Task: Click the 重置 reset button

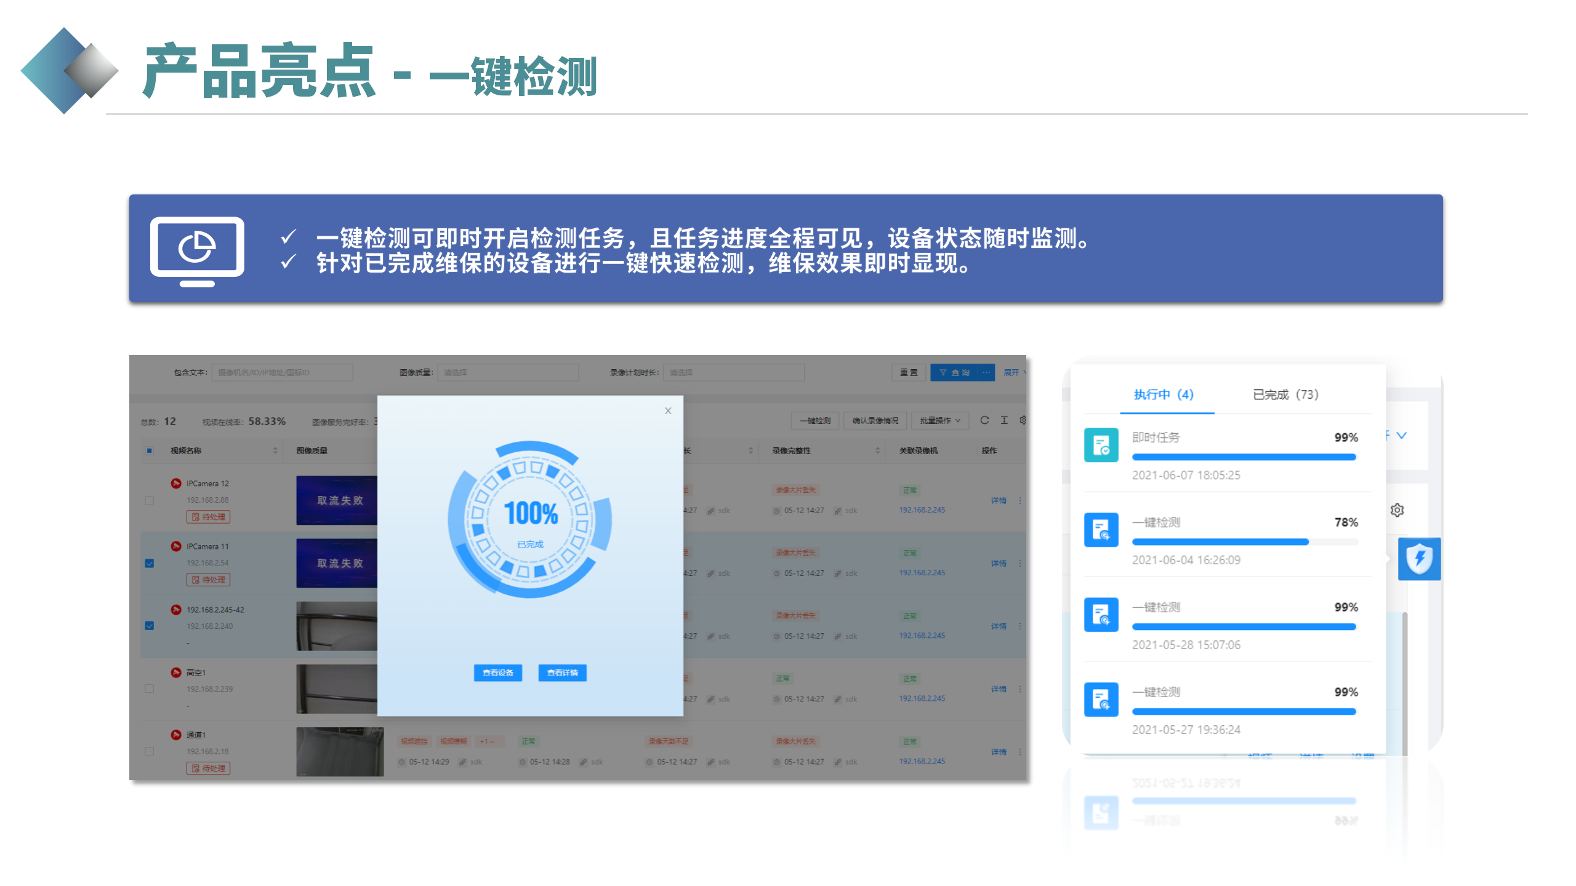Action: (908, 372)
